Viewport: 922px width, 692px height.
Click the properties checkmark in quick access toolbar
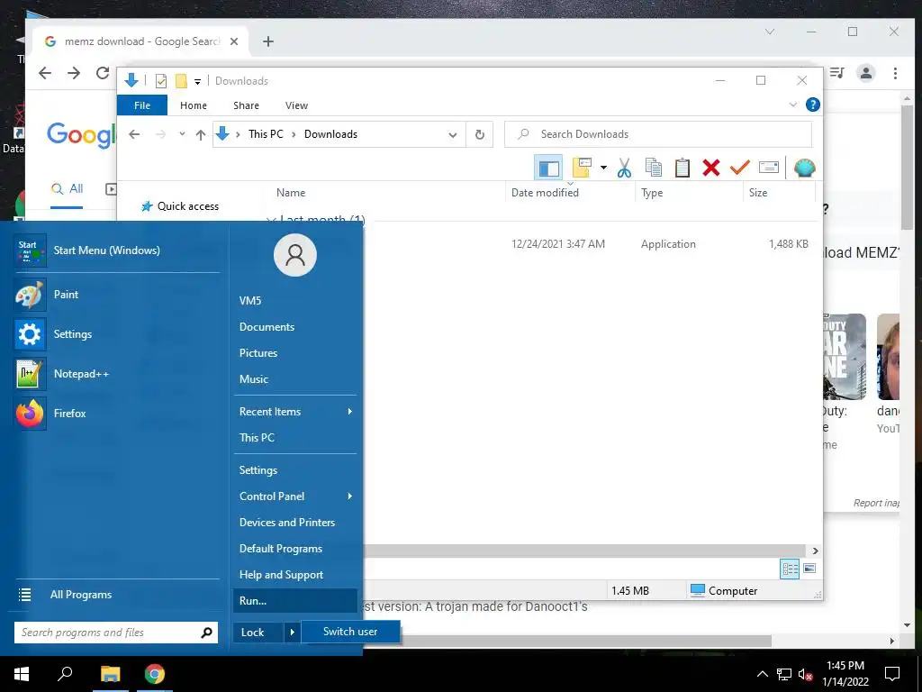coord(160,80)
